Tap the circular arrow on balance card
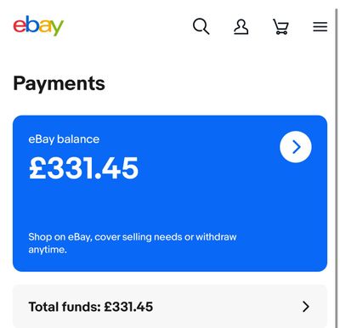The height and width of the screenshot is (328, 340). coord(296,147)
